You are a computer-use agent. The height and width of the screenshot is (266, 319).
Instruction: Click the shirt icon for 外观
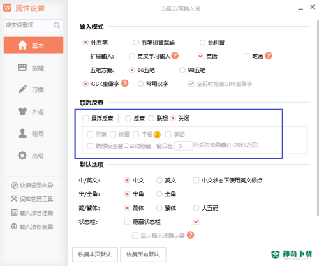tap(22, 112)
